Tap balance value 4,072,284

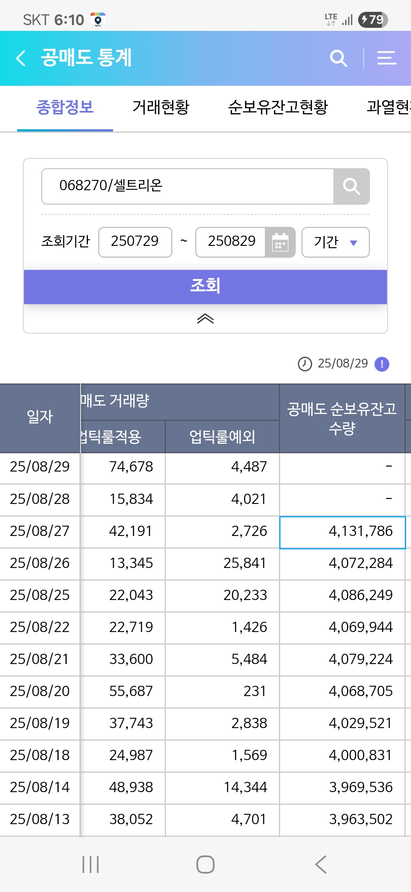click(x=361, y=563)
